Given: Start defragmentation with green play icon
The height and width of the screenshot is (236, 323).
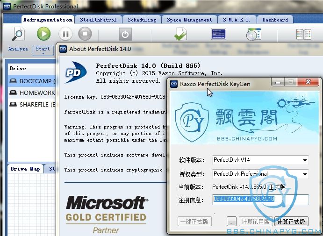Looking at the screenshot, I should (43, 34).
